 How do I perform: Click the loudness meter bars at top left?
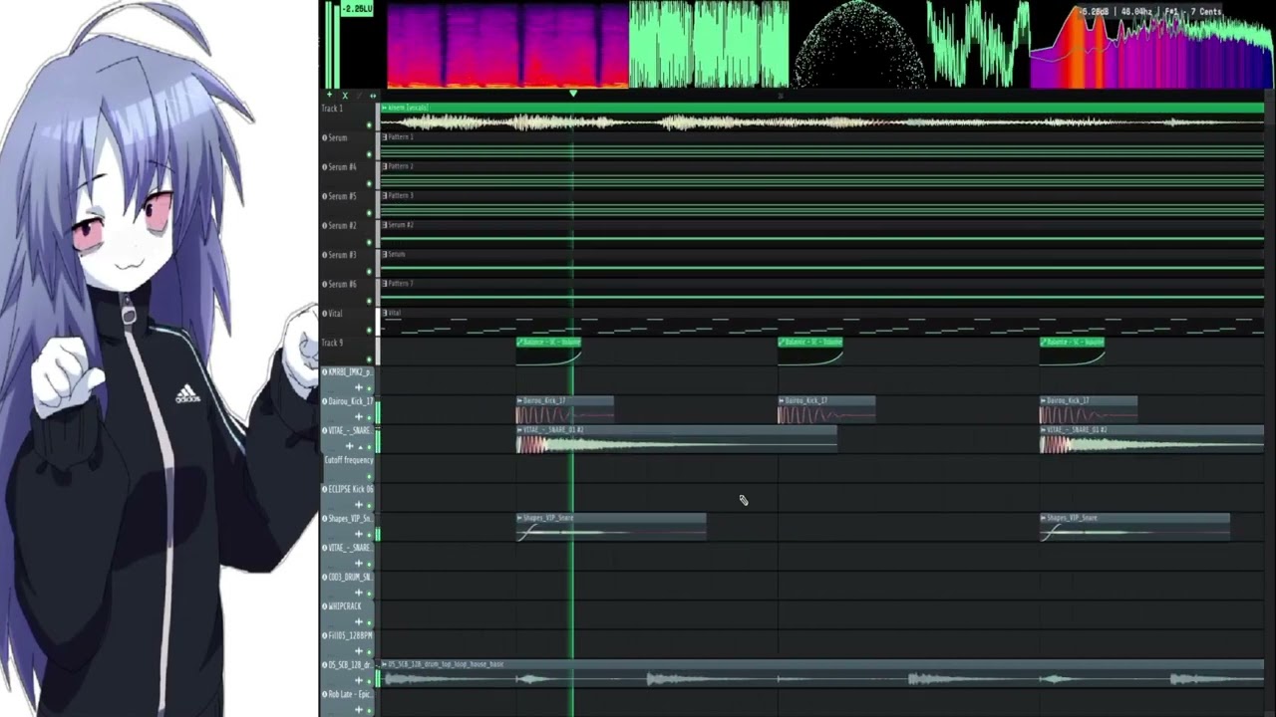(x=332, y=44)
